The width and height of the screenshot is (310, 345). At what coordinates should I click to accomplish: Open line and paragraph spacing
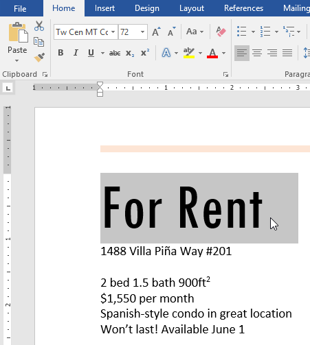click(307, 53)
